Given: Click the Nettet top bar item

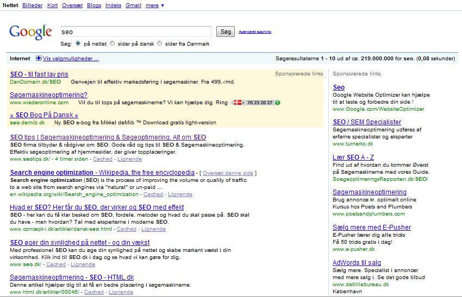Looking at the screenshot, I should coord(10,5).
